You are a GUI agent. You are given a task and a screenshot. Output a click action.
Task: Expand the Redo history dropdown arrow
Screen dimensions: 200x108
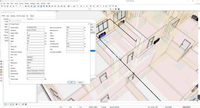coord(22,6)
